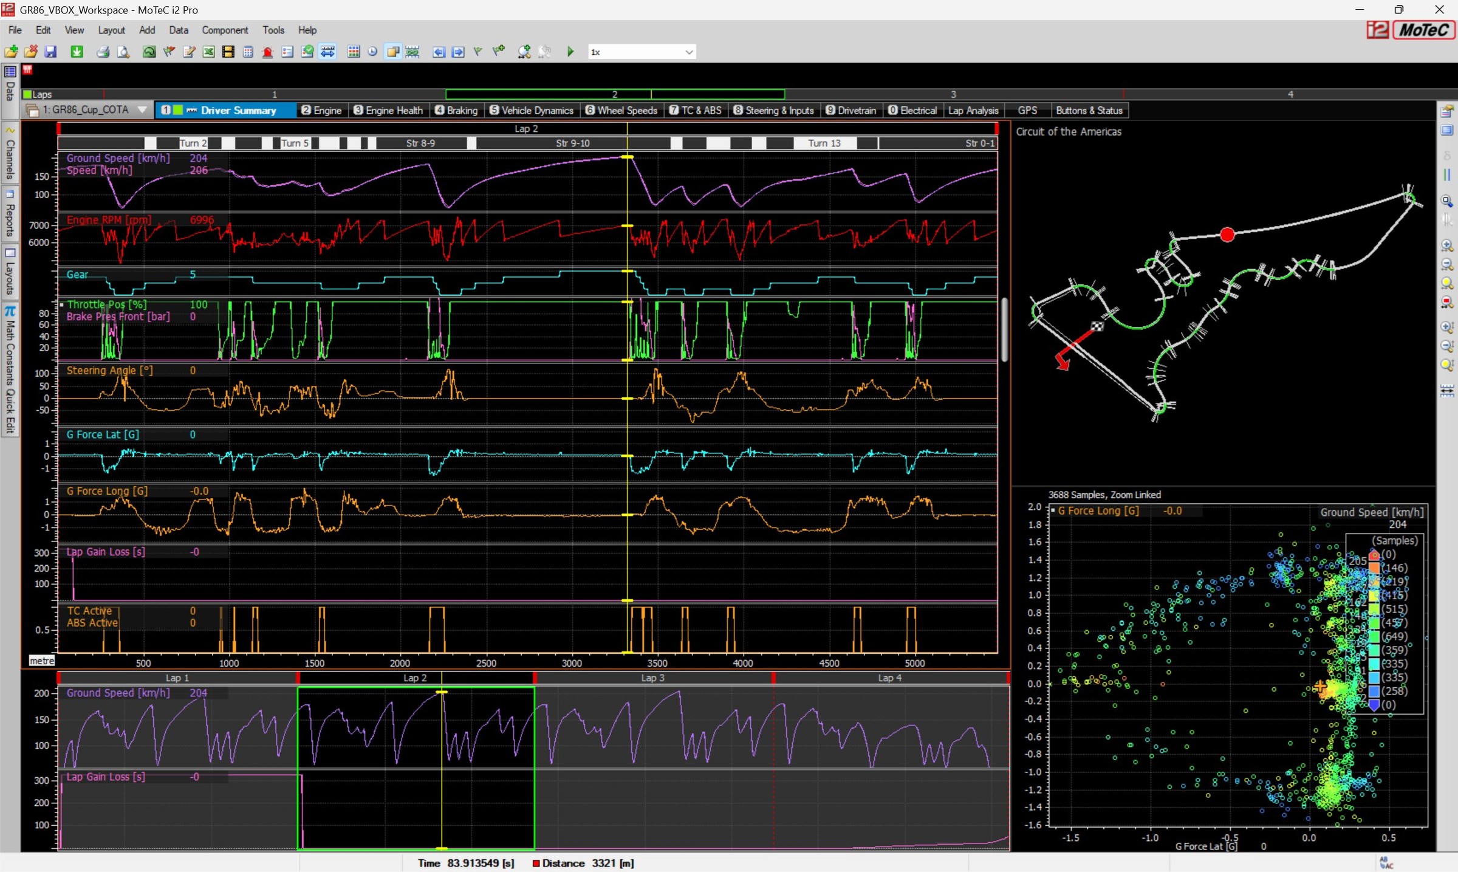Switch to the Wheel Speeds worksheet tab
Image resolution: width=1458 pixels, height=872 pixels.
[x=622, y=111]
